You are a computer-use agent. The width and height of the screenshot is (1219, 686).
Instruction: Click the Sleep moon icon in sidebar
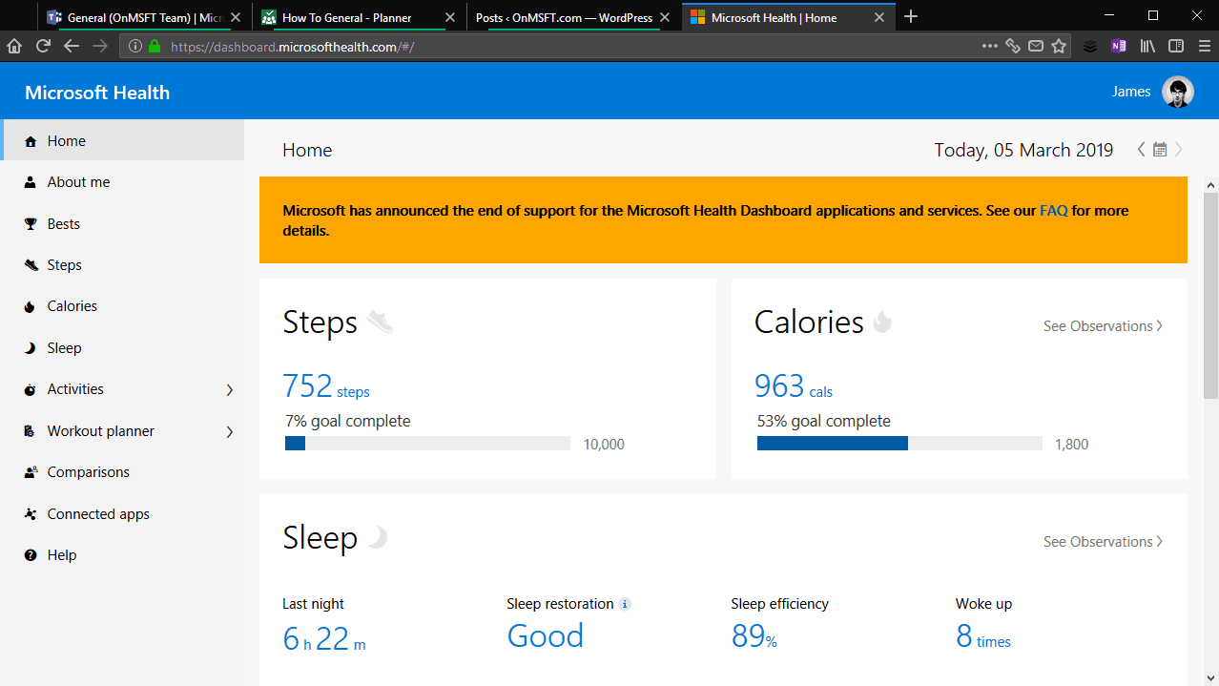pyautogui.click(x=31, y=348)
